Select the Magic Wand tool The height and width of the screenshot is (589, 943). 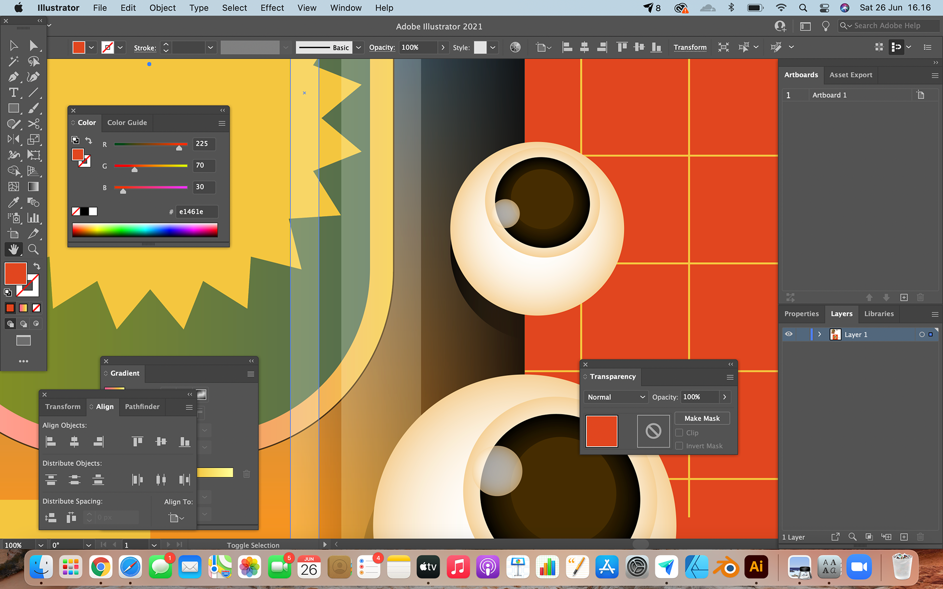click(x=13, y=61)
